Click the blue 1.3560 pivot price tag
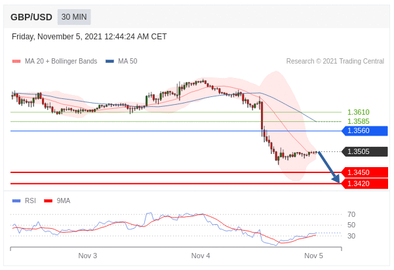 364,131
